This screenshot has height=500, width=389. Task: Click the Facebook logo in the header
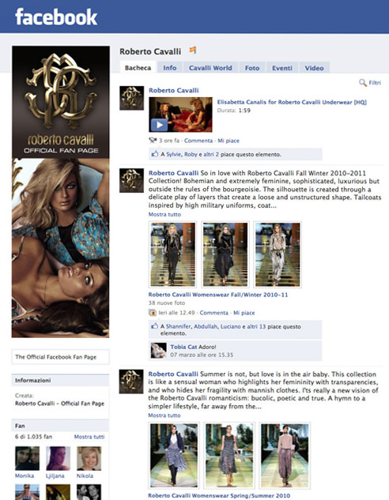click(56, 17)
